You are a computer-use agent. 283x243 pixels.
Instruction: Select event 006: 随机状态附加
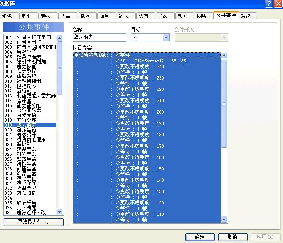click(30, 62)
